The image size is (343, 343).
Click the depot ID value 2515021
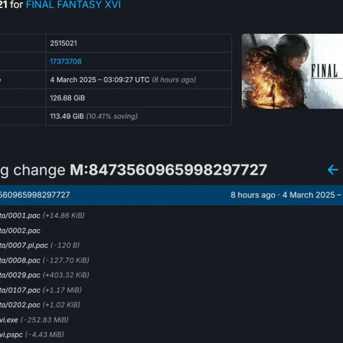(x=63, y=43)
